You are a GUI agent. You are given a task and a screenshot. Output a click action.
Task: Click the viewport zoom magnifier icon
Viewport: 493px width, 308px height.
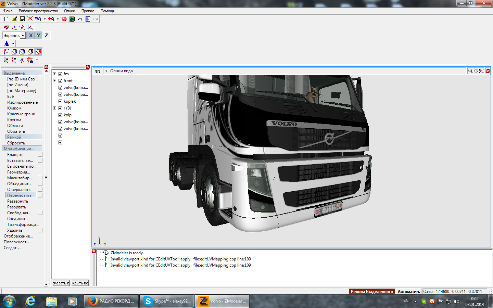click(x=470, y=71)
